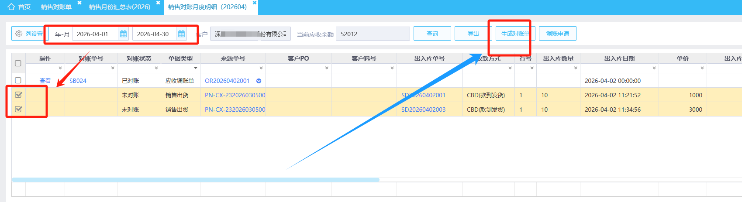Image resolution: width=742 pixels, height=202 pixels.
Task: Click the 出入库单号 filter input box
Action: (429, 68)
